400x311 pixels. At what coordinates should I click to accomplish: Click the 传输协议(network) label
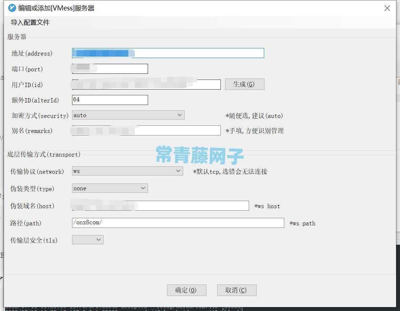pyautogui.click(x=37, y=172)
